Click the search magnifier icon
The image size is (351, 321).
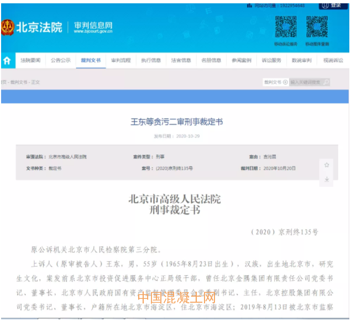326,82
